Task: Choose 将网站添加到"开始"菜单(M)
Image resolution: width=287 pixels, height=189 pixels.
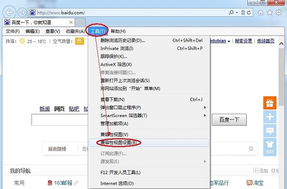Action: [149, 89]
